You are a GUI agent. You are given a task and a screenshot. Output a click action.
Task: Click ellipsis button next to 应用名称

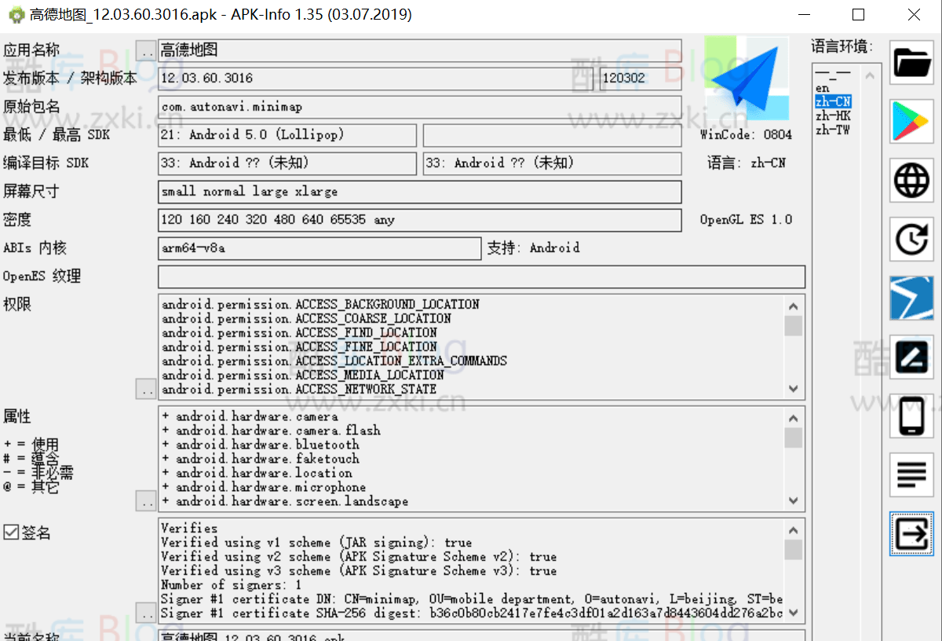pos(146,50)
